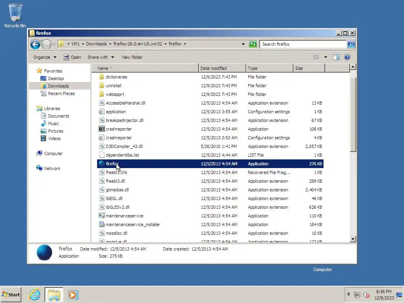Select the D3DCompiler_43.dll file icon
Screen dimensions: 404x303
click(102, 146)
